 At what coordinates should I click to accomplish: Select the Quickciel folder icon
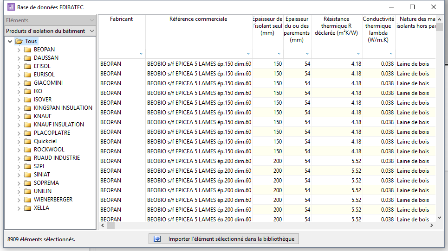[x=28, y=141]
